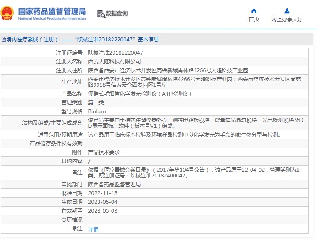Select 陕西省药品监督管理局 approval department value
Image resolution: width=317 pixels, height=240 pixels.
click(114, 185)
